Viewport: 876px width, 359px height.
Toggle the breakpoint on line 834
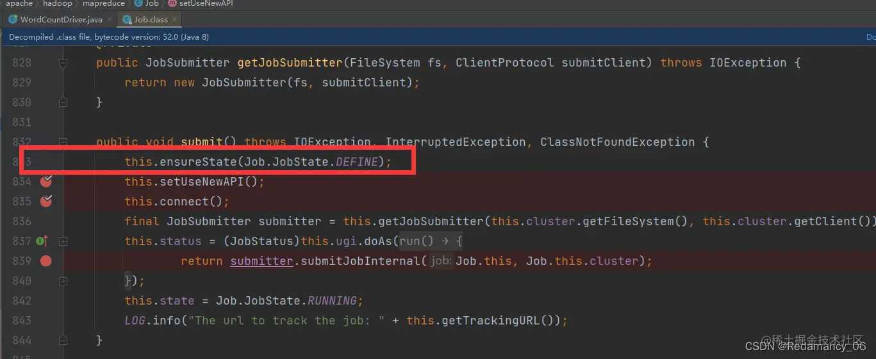click(46, 182)
